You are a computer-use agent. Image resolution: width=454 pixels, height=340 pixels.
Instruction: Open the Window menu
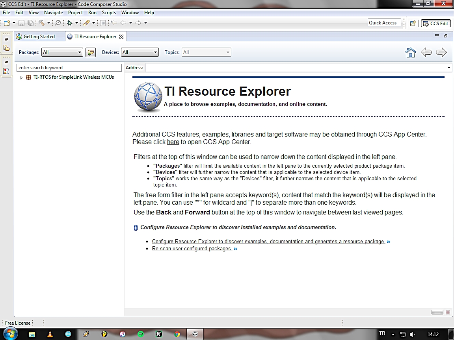tap(130, 13)
